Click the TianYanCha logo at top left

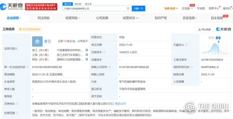click(x=12, y=6)
